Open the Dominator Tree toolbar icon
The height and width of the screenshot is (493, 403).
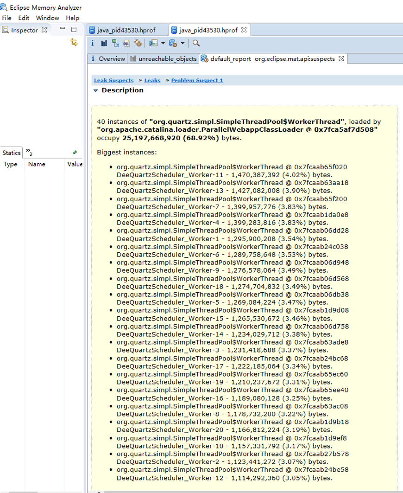(x=115, y=43)
